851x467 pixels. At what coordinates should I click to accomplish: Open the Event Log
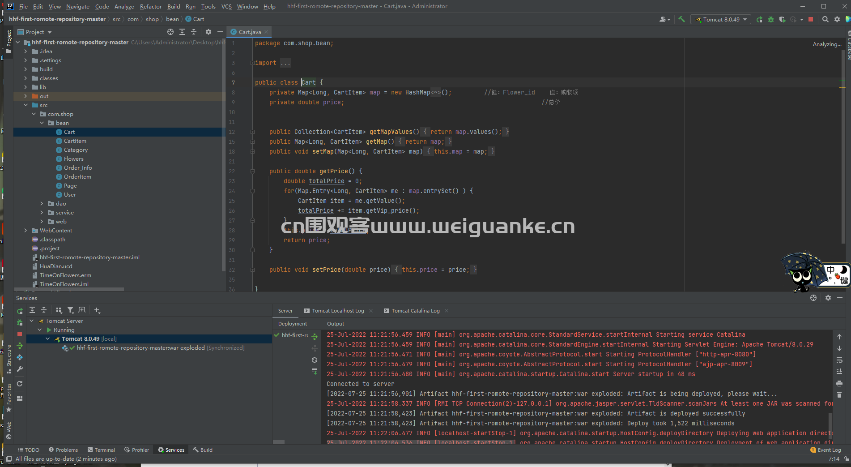coord(825,450)
